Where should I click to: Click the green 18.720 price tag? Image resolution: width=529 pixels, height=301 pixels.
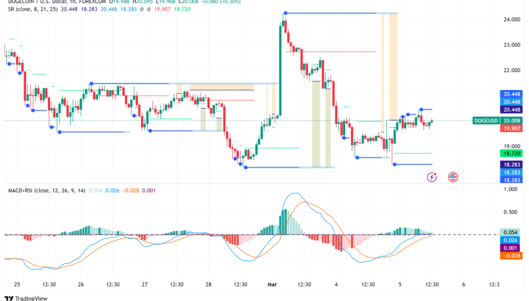click(x=512, y=153)
